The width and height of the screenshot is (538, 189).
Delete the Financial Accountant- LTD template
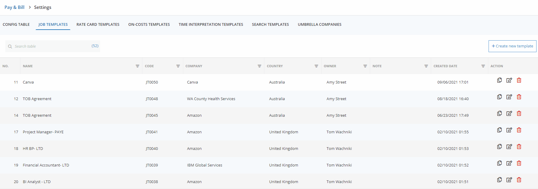pos(519,163)
